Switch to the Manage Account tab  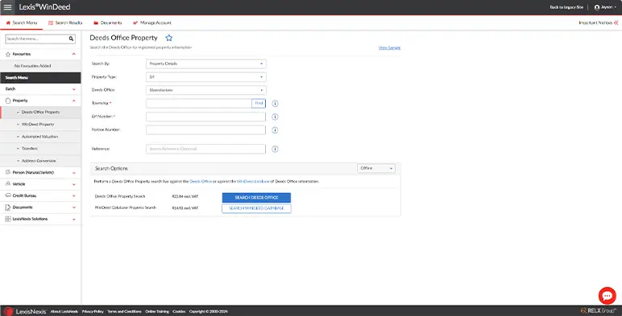(152, 23)
